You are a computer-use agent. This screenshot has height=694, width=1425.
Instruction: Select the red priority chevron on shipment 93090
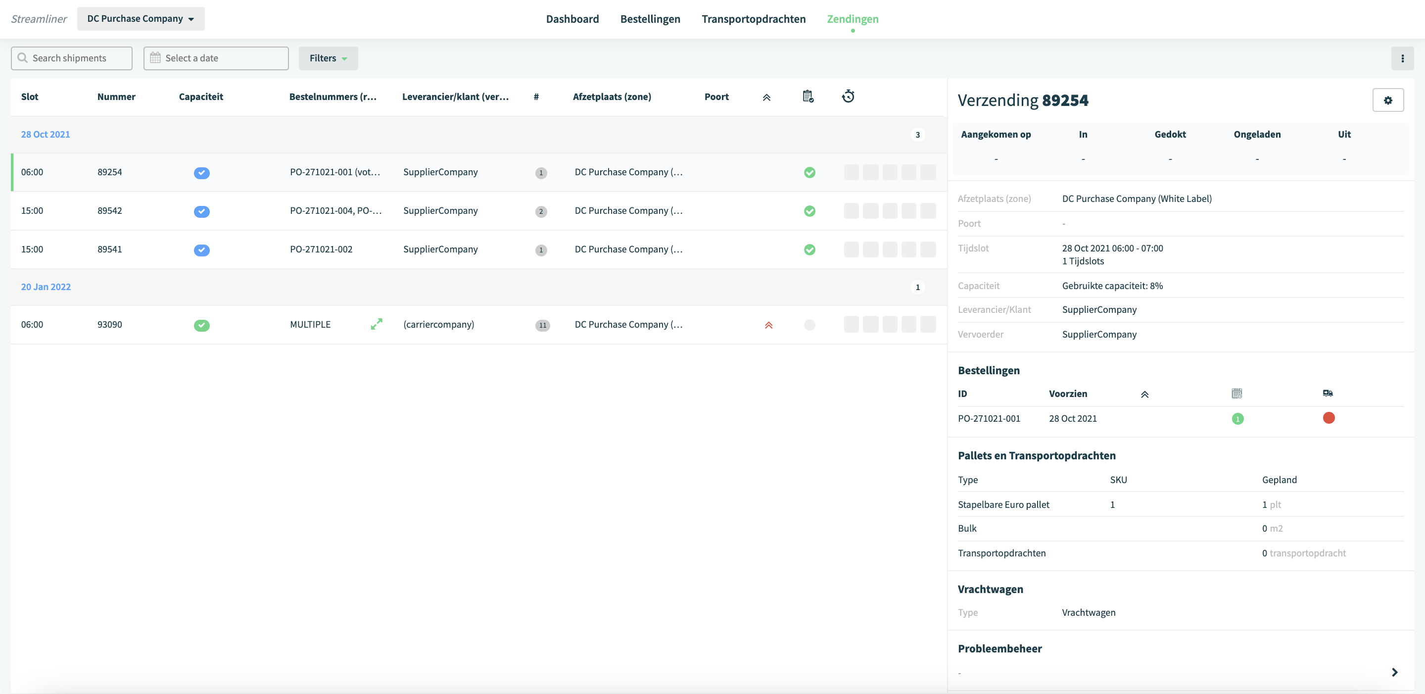click(x=768, y=325)
